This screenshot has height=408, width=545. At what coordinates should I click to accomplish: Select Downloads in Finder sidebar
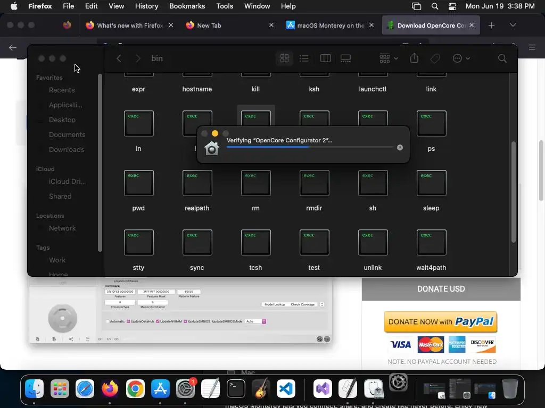pyautogui.click(x=67, y=150)
